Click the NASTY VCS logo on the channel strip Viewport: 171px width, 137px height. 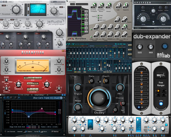(x=131, y=129)
